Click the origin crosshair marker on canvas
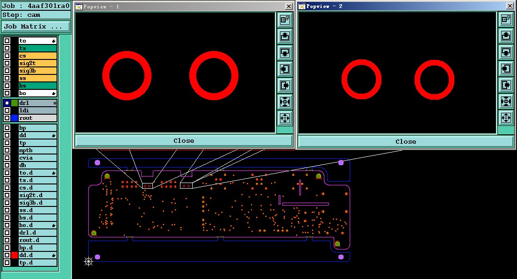This screenshot has height=279, width=517. pos(88,262)
